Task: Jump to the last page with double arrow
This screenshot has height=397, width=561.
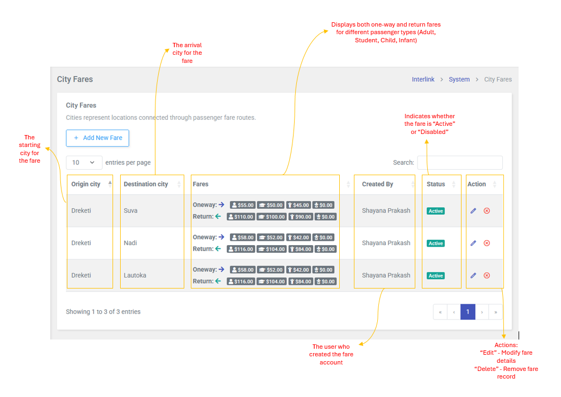Action: click(495, 312)
